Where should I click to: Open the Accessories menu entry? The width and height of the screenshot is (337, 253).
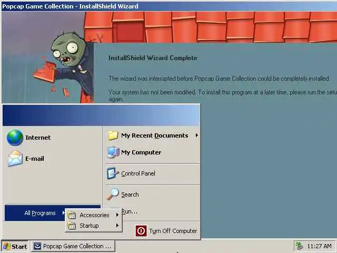pos(94,215)
